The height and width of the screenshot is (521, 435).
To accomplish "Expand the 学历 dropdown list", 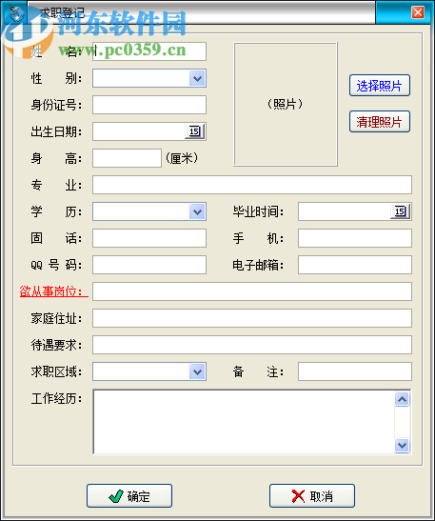I will click(197, 211).
